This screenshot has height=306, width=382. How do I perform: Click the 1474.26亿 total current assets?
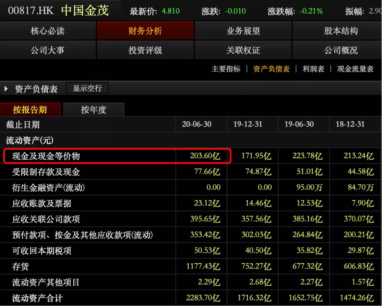357,298
